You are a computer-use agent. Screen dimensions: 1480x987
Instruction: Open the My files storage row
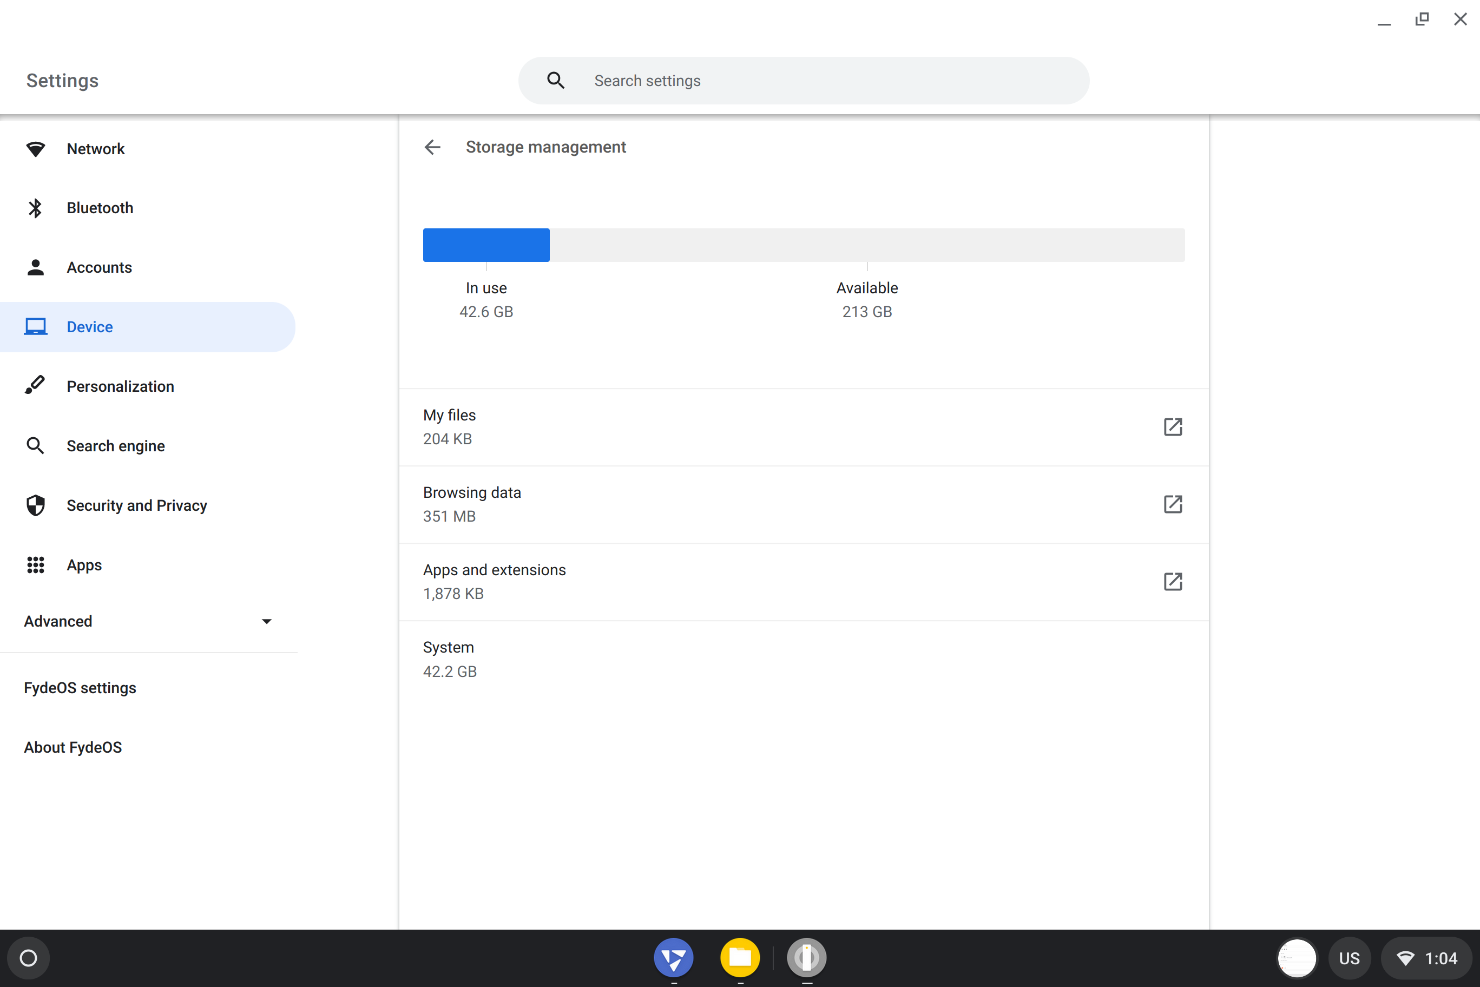[803, 427]
